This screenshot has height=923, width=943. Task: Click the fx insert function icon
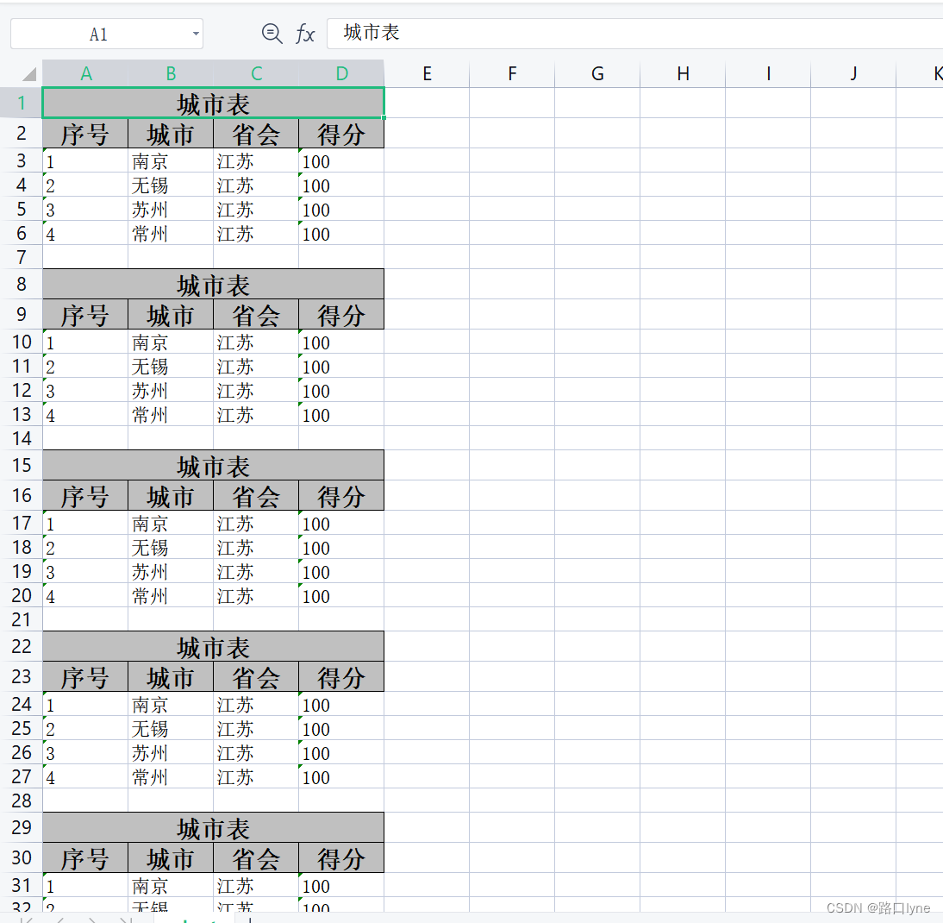305,34
